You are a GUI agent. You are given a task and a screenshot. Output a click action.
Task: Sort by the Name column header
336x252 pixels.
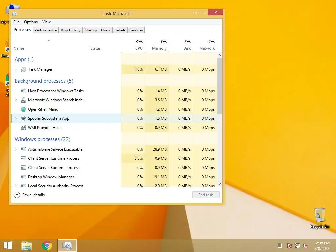(50, 45)
